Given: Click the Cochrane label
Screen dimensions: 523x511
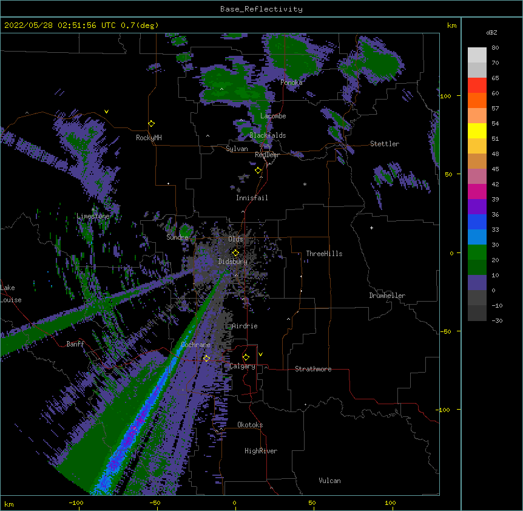Looking at the screenshot, I should tap(195, 345).
